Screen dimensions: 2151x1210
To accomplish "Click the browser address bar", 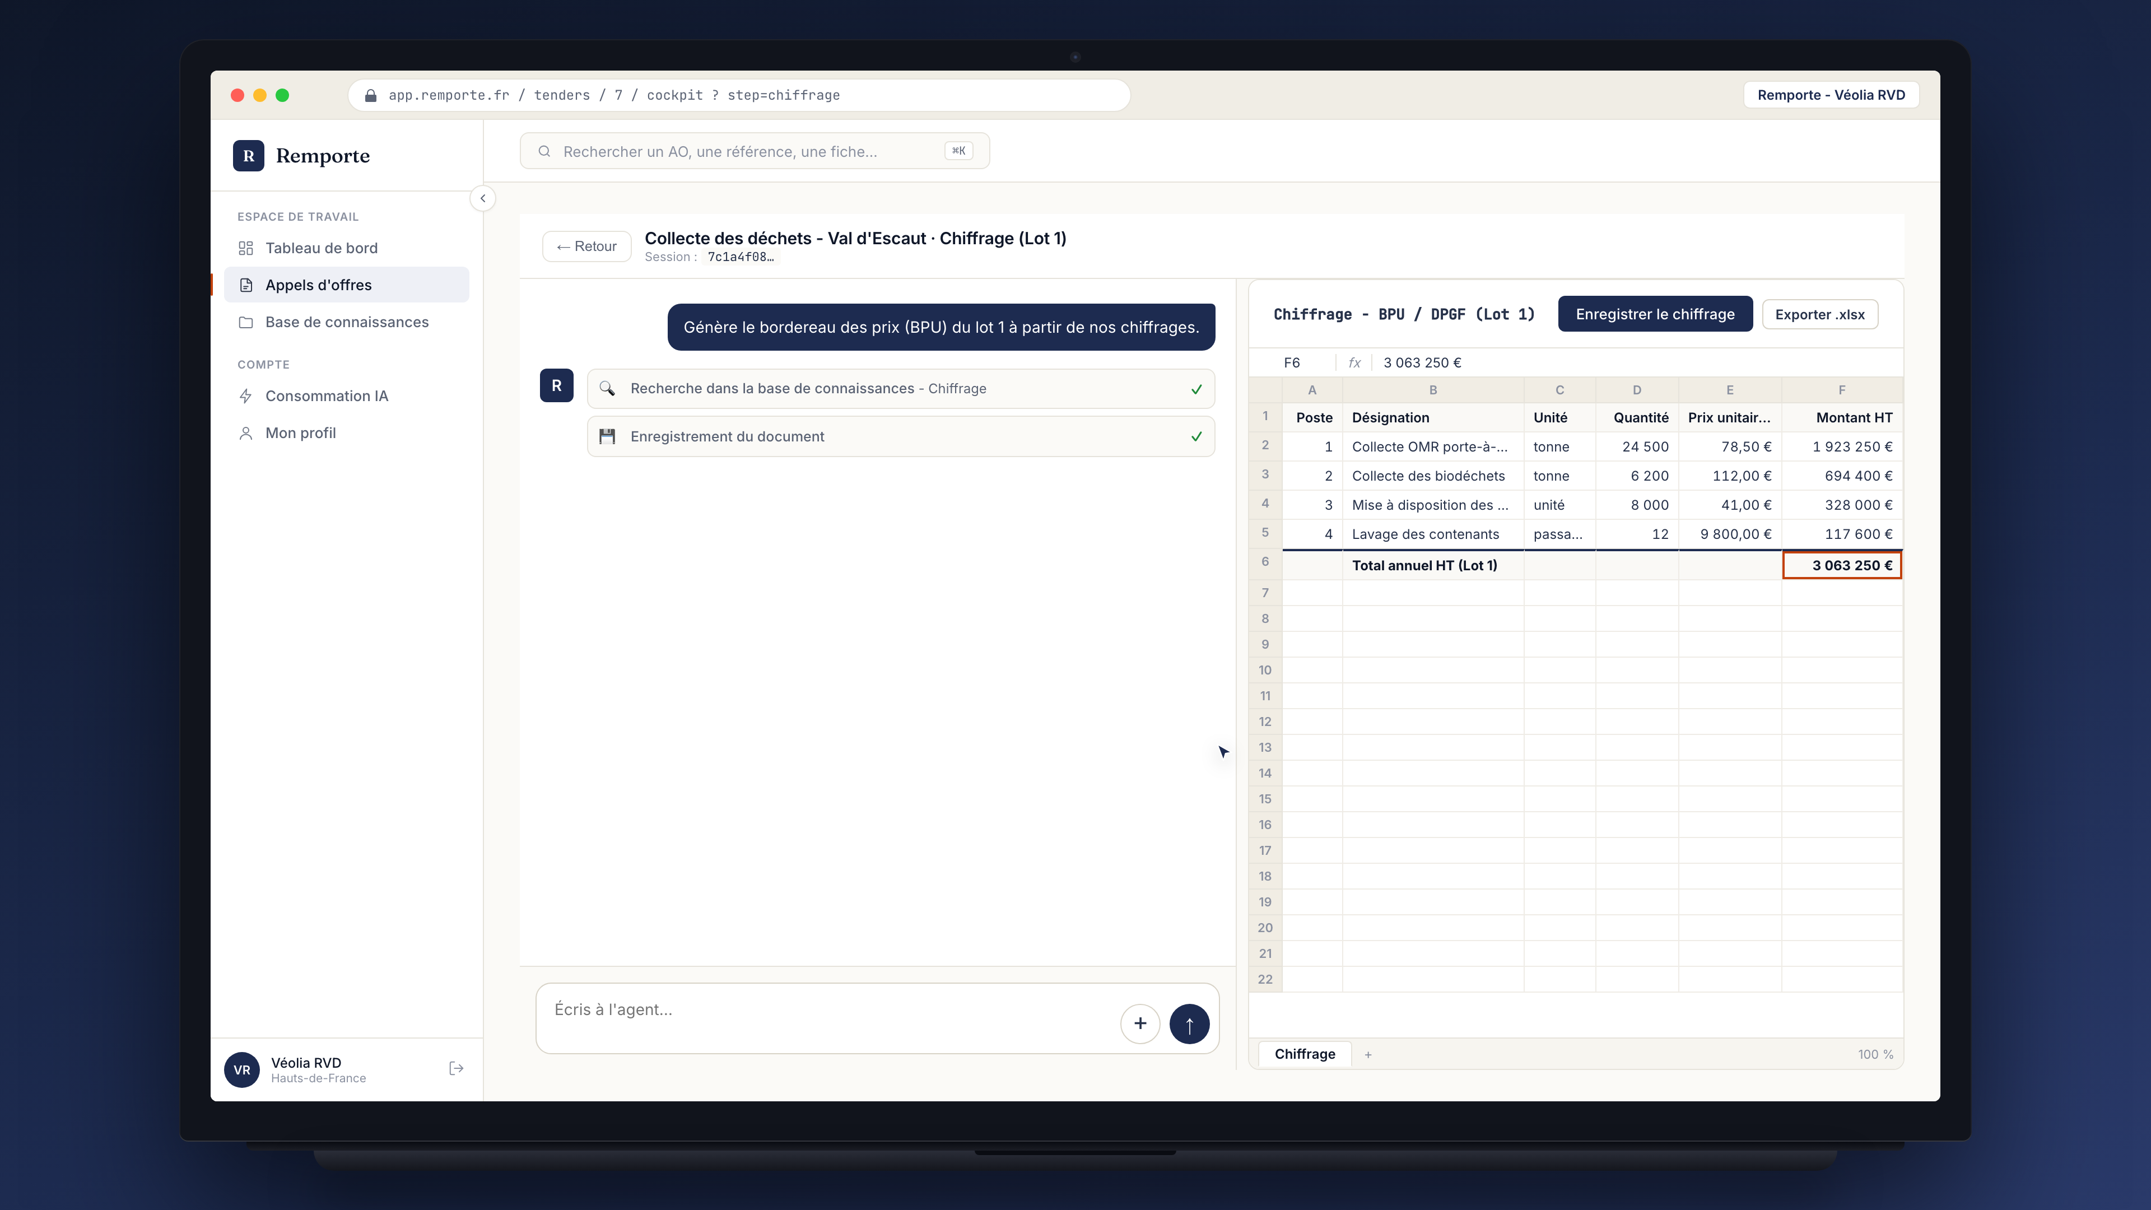I will [739, 95].
